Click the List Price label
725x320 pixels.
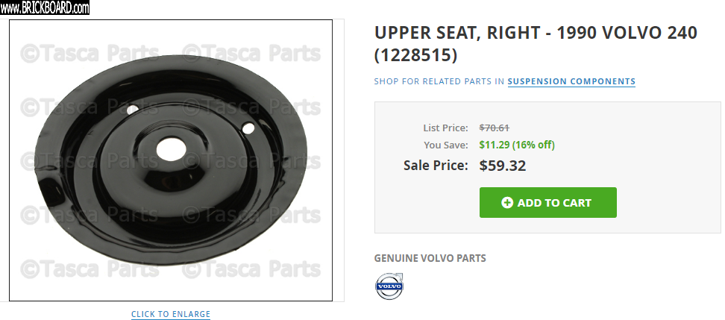(445, 128)
